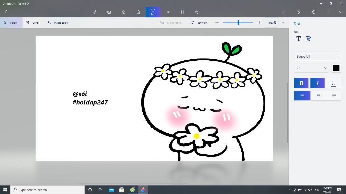Select the Brushes tool
Screen dimensions: 346x194
pyautogui.click(x=94, y=12)
